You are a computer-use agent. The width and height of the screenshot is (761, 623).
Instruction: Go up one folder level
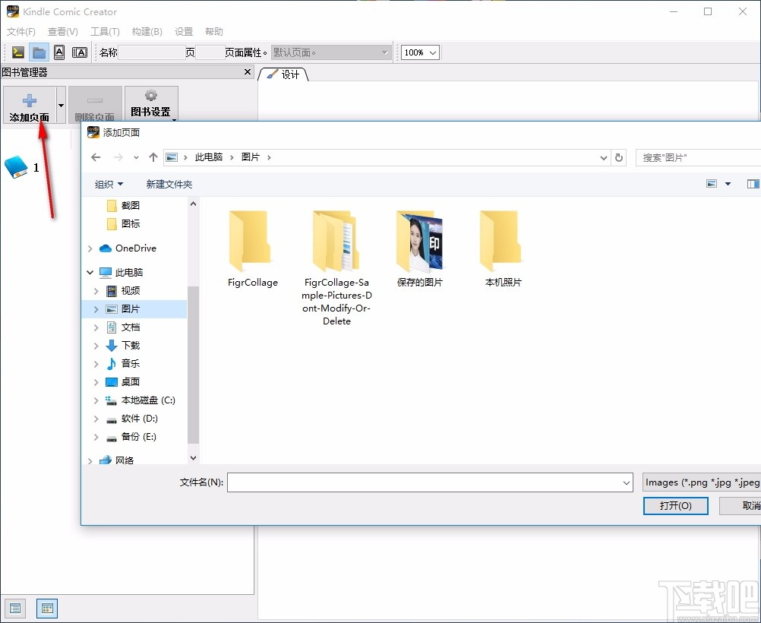click(153, 157)
